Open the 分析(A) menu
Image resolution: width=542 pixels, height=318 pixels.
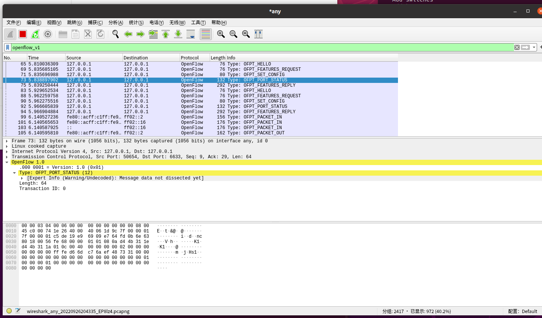(x=116, y=23)
